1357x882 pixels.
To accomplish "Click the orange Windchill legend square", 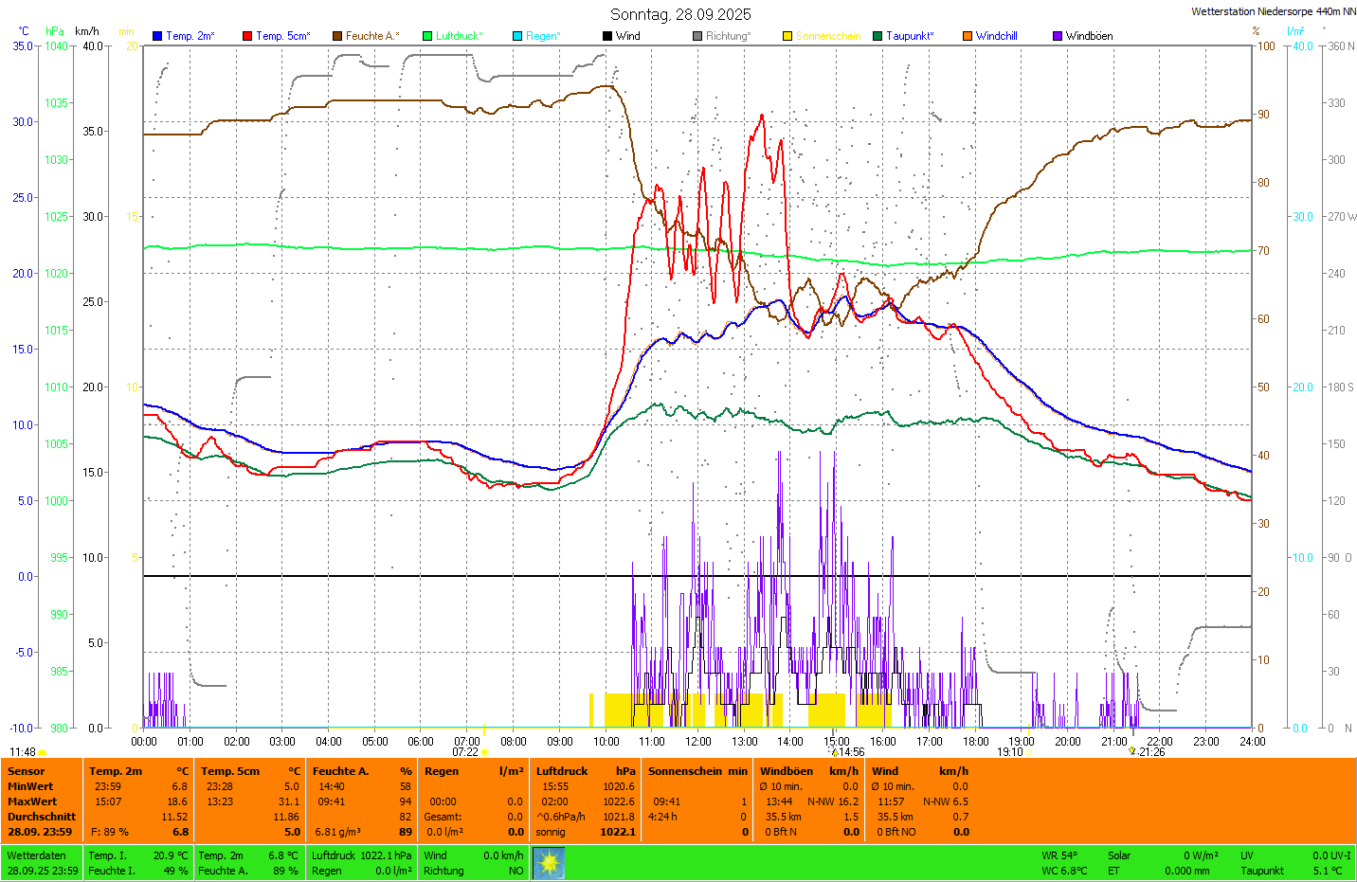I will (968, 36).
